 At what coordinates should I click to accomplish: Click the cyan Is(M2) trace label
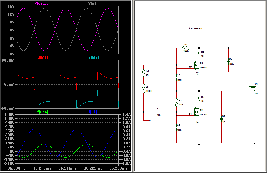click(x=93, y=57)
